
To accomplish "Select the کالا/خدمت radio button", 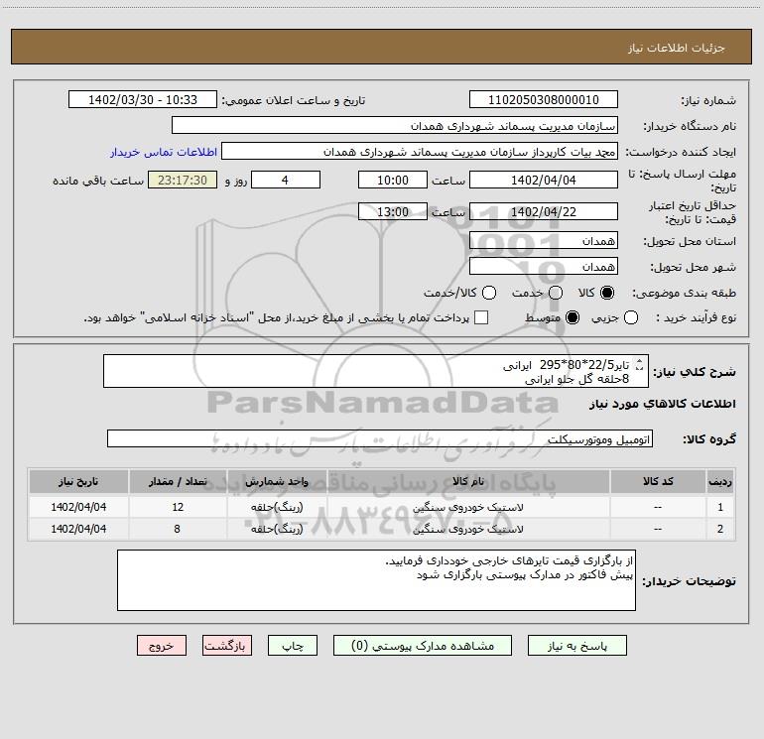I will 489,293.
